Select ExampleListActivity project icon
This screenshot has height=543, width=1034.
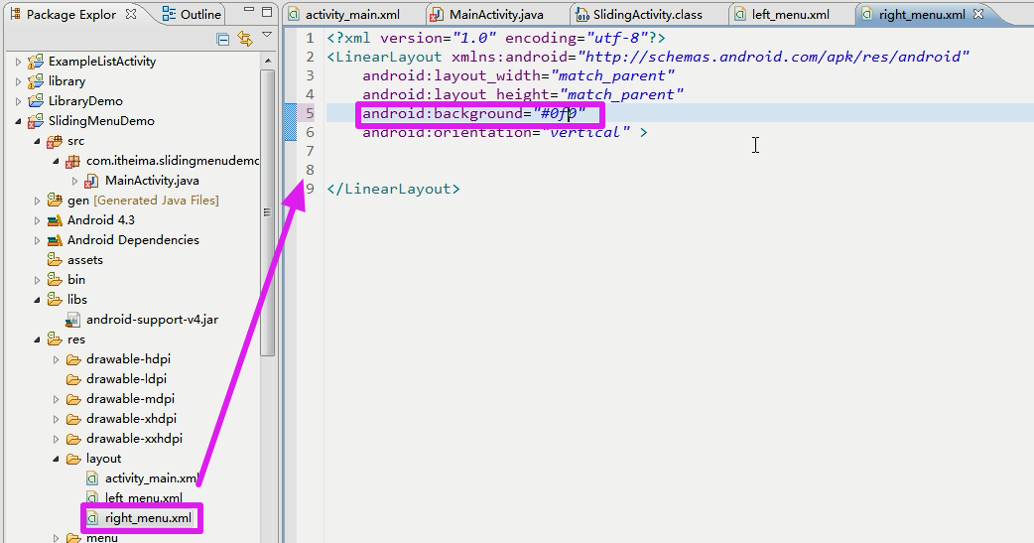coord(36,62)
